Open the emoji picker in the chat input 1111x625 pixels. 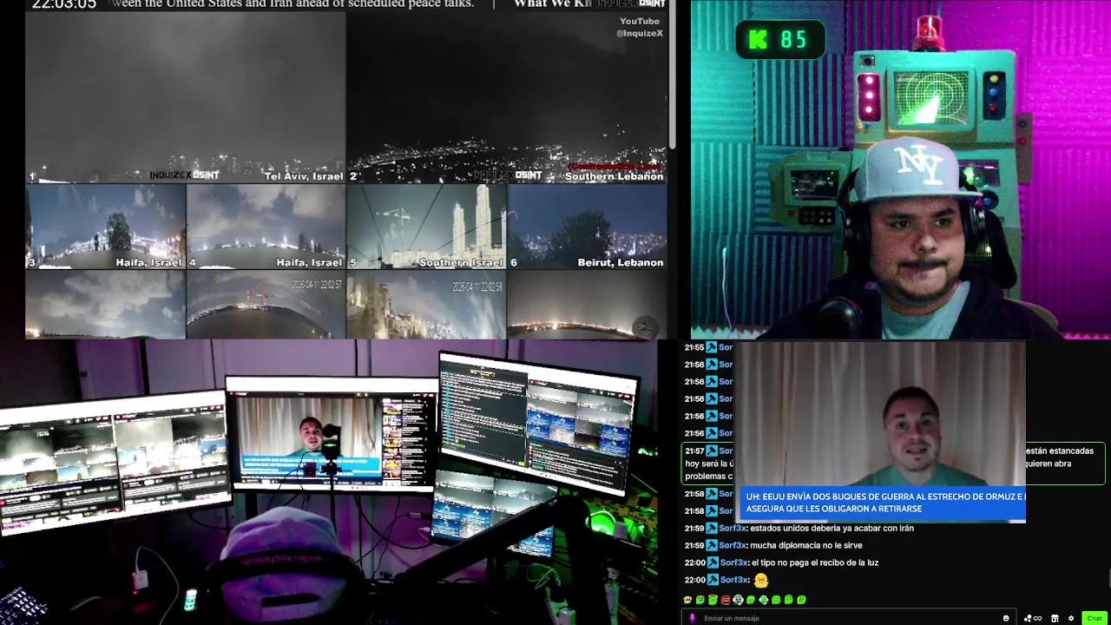click(1006, 618)
